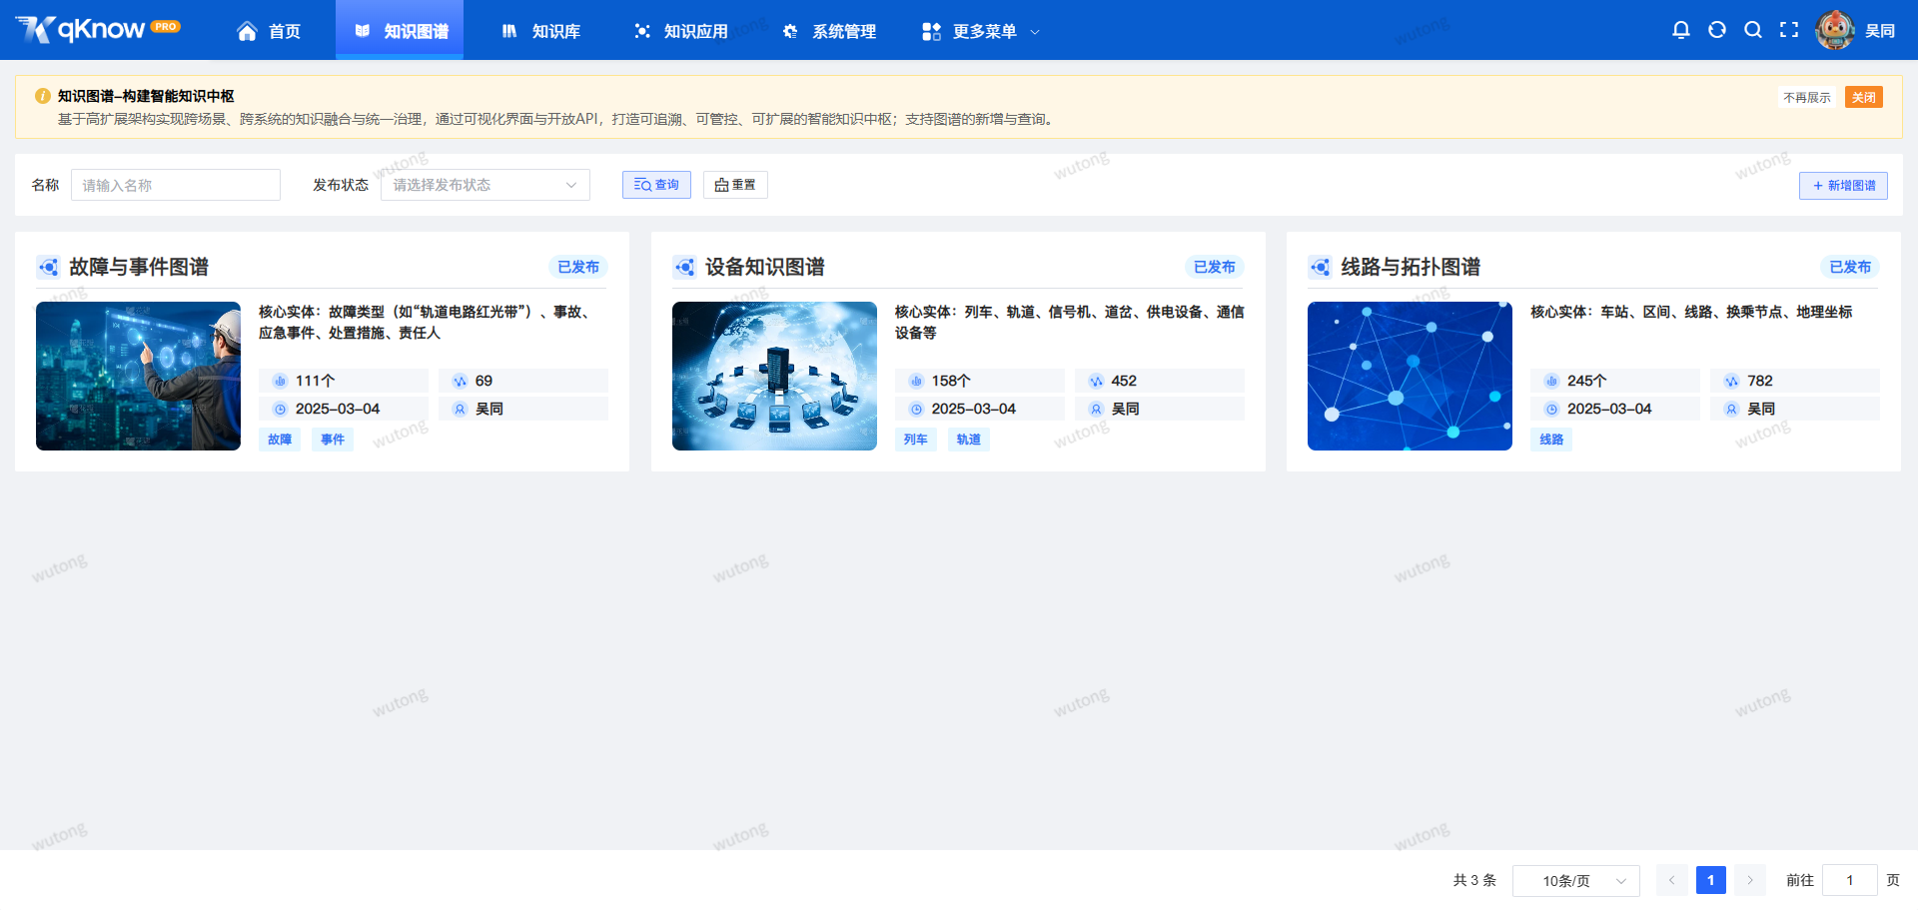Open the 发布状态 status dropdown
Viewport: 1918px width, 910px height.
coord(484,185)
